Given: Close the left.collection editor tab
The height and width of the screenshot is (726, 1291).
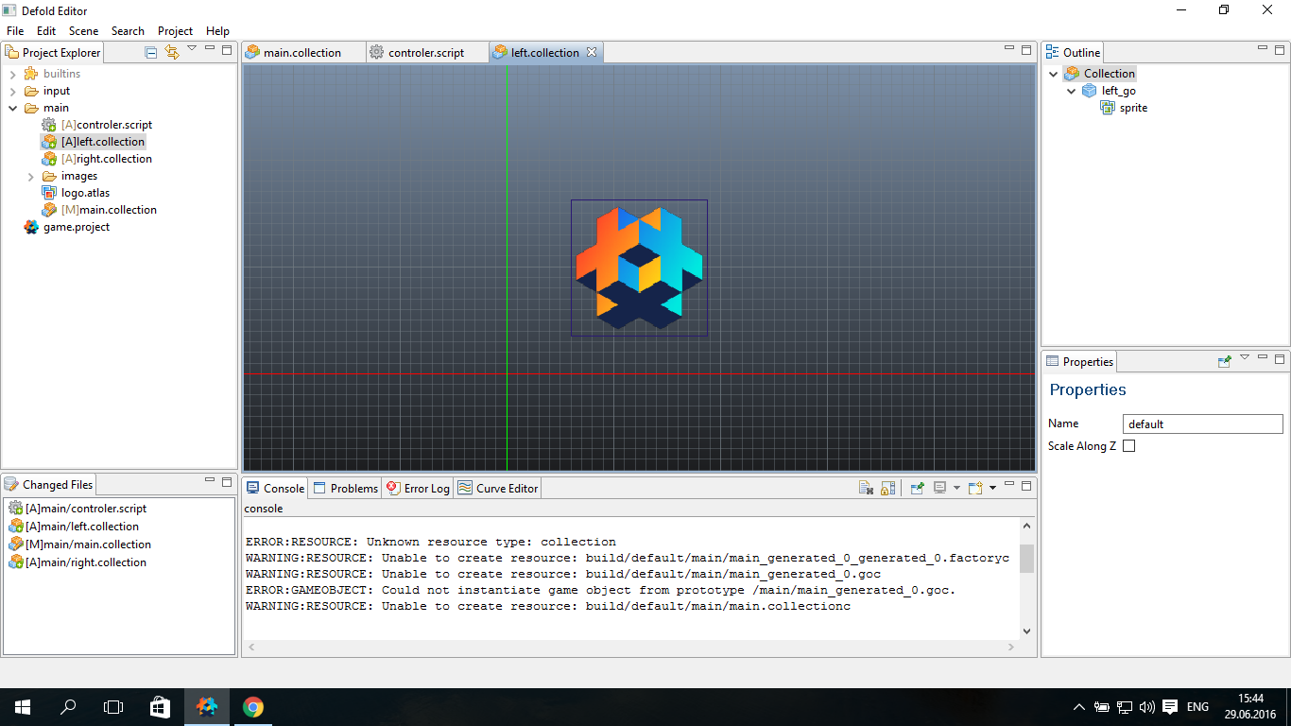Looking at the screenshot, I should (592, 52).
